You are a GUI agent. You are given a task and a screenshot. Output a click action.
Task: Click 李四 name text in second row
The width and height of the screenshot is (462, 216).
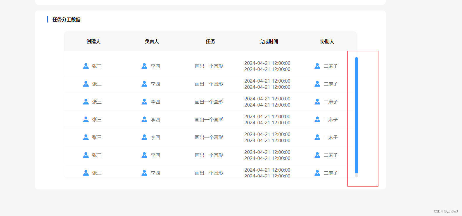[x=155, y=84]
